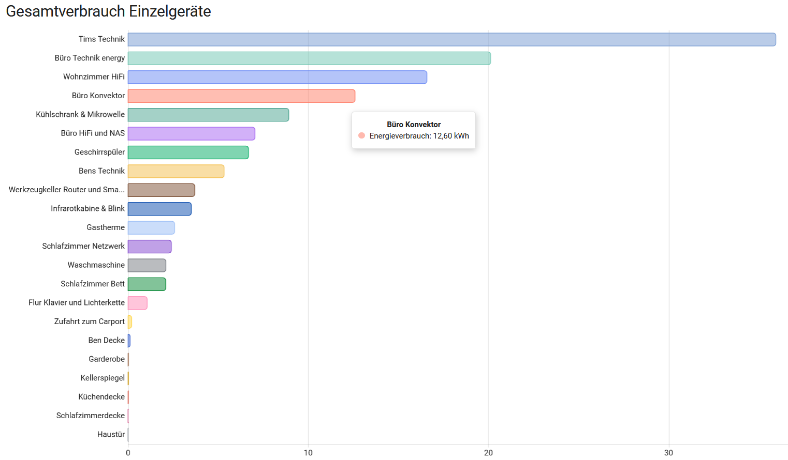Select the 'Infrarotkabine & Blink' label

tap(87, 209)
